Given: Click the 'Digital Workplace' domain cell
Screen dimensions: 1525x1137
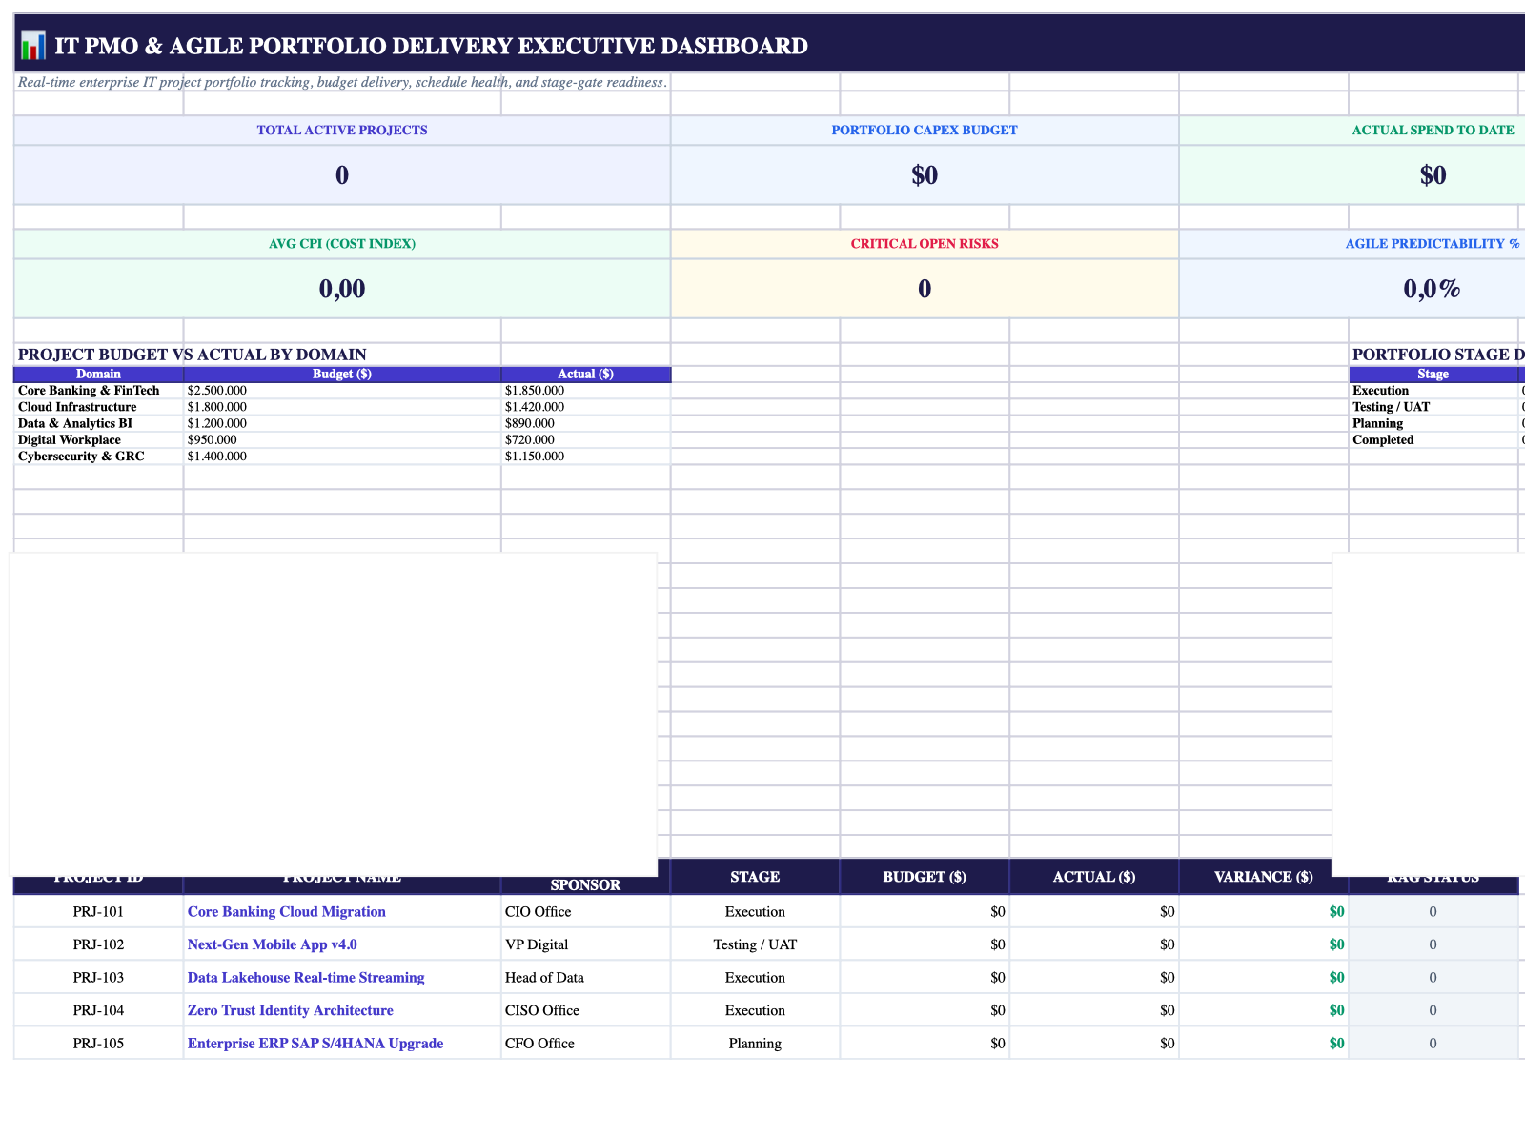Looking at the screenshot, I should [98, 439].
